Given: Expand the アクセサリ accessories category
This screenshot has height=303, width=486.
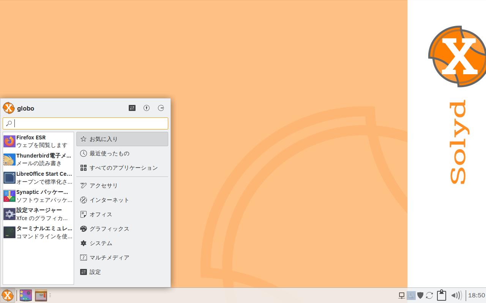Looking at the screenshot, I should [122, 186].
